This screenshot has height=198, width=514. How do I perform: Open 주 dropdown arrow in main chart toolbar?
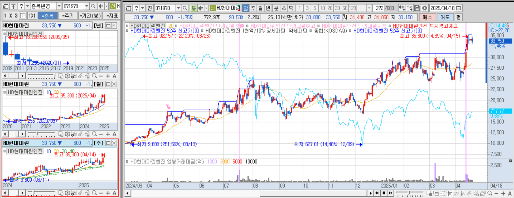click(x=143, y=8)
